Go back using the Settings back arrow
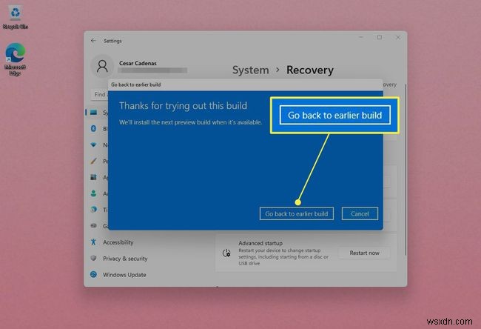This screenshot has width=481, height=329. 93,41
